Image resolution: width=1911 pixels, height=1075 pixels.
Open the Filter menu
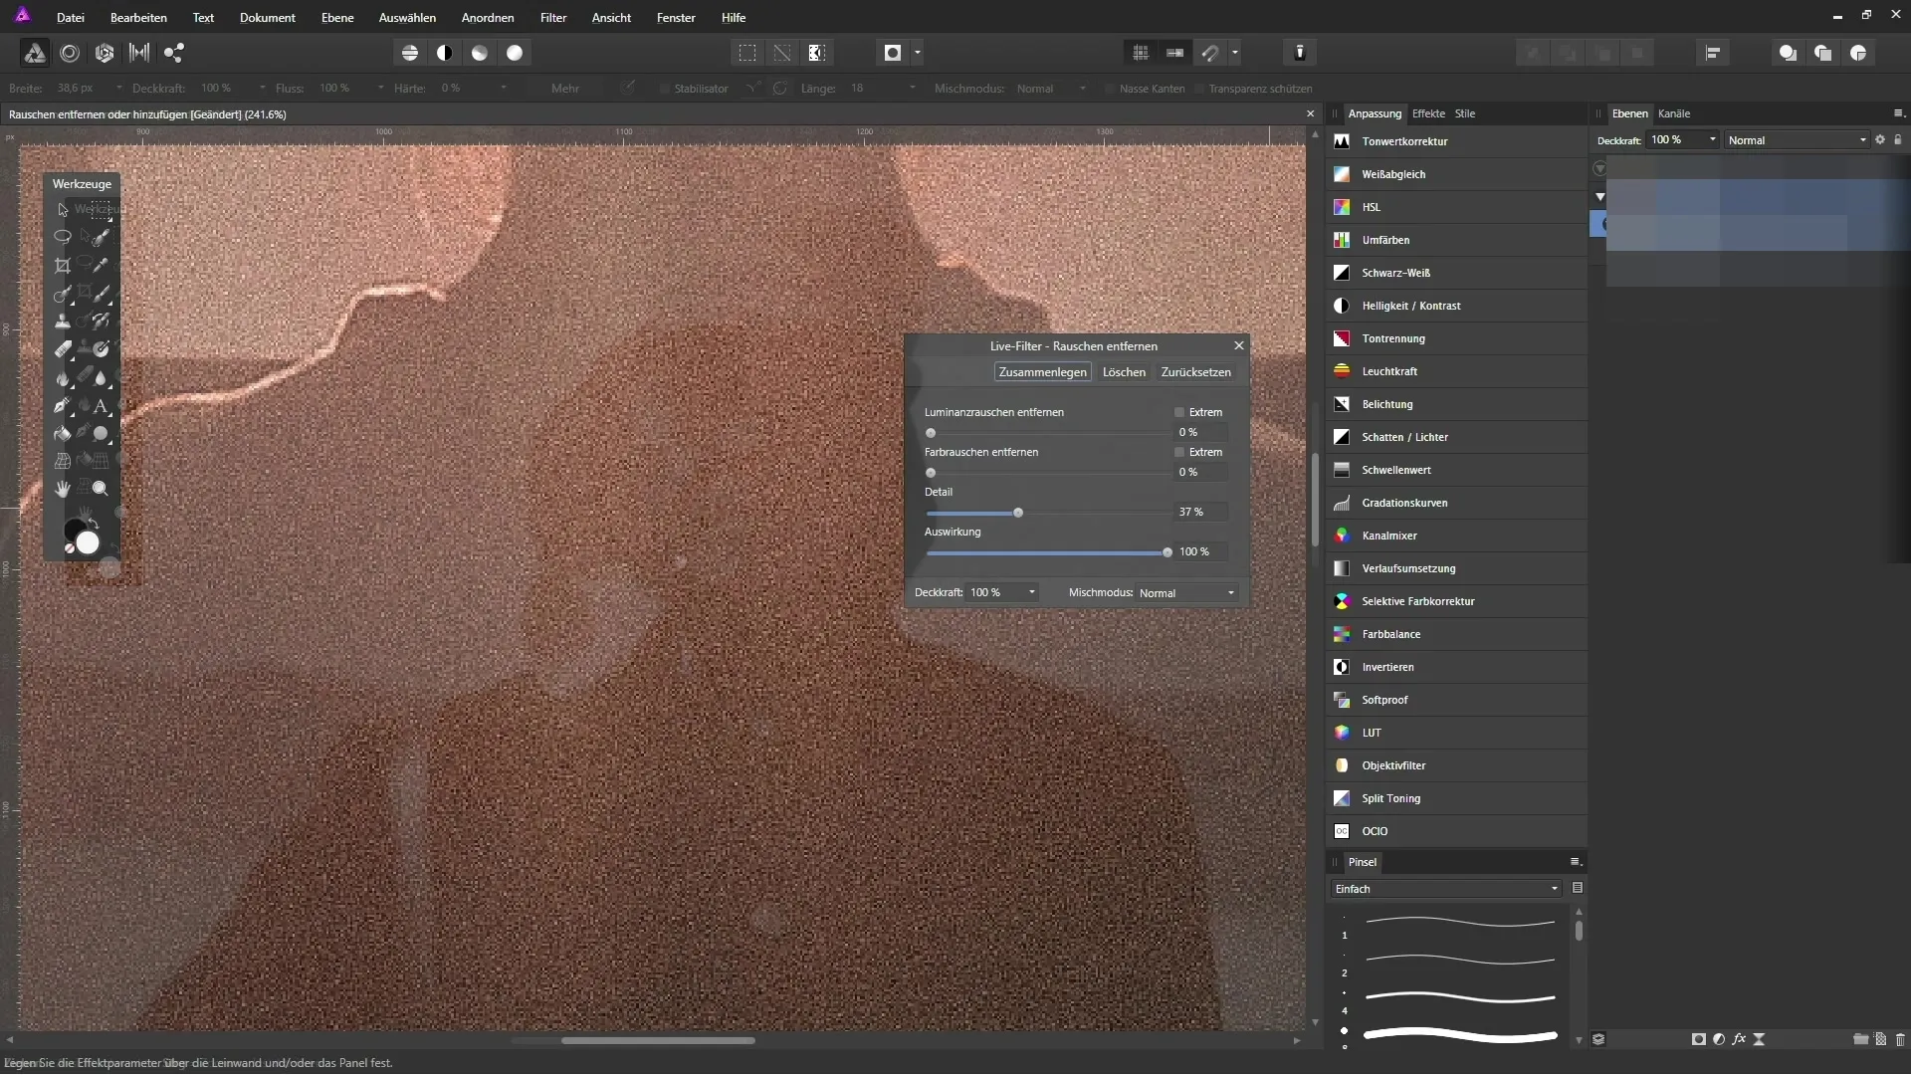553,18
